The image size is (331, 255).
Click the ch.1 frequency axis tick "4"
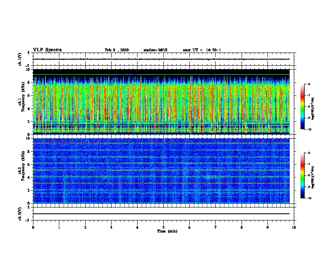[x=29, y=109]
